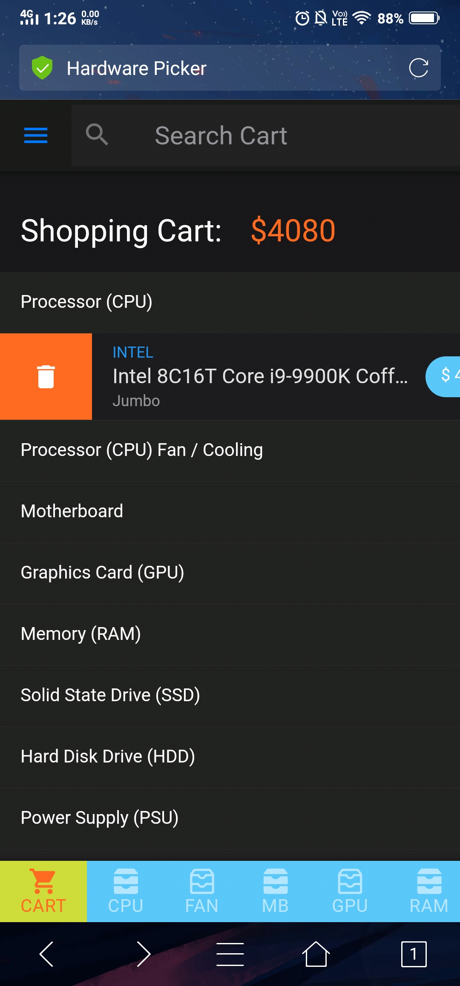Open Intel 8C16T Core i9-9900K item
Image resolution: width=460 pixels, height=986 pixels.
260,376
